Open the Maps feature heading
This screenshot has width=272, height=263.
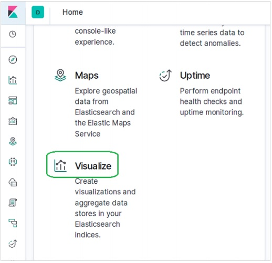(x=87, y=76)
